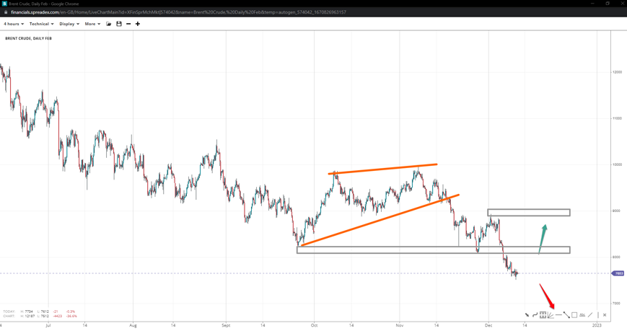Expand the Technical indicators dropdown
The height and width of the screenshot is (331, 627).
coord(41,24)
